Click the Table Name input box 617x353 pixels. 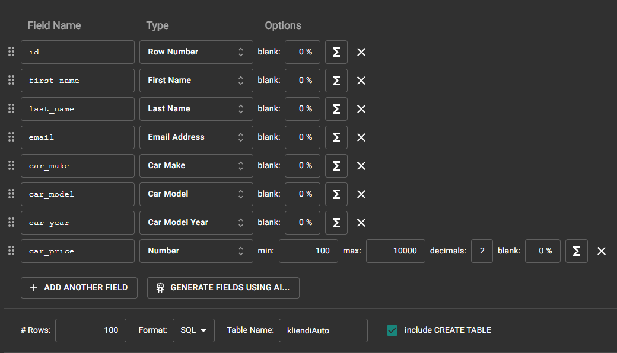[x=323, y=330]
